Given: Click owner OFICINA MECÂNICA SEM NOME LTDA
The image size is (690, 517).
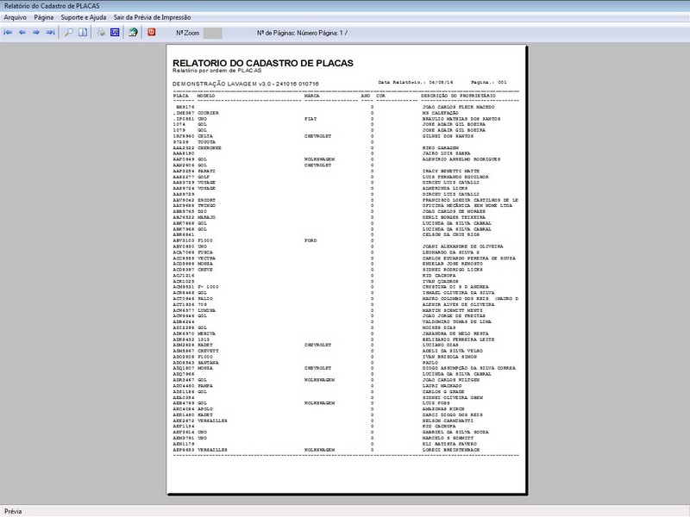Looking at the screenshot, I should [x=467, y=205].
